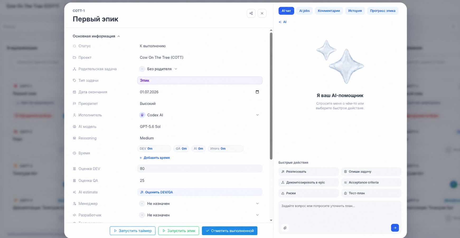Image resolution: width=460 pixels, height=238 pixels.
Task: Open the Комментарии tab
Action: 329,11
